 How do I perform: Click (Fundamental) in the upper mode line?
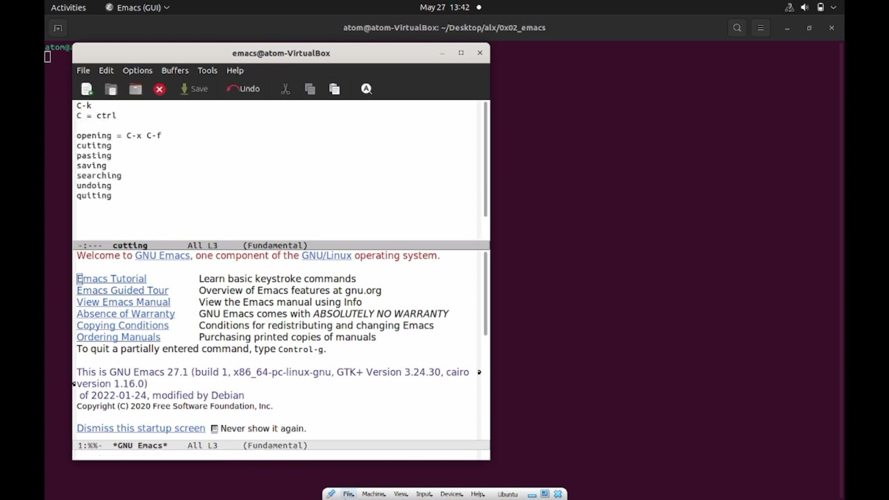275,245
